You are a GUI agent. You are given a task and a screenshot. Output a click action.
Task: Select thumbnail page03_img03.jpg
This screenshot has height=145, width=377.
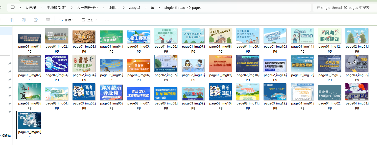[x=29, y=92]
